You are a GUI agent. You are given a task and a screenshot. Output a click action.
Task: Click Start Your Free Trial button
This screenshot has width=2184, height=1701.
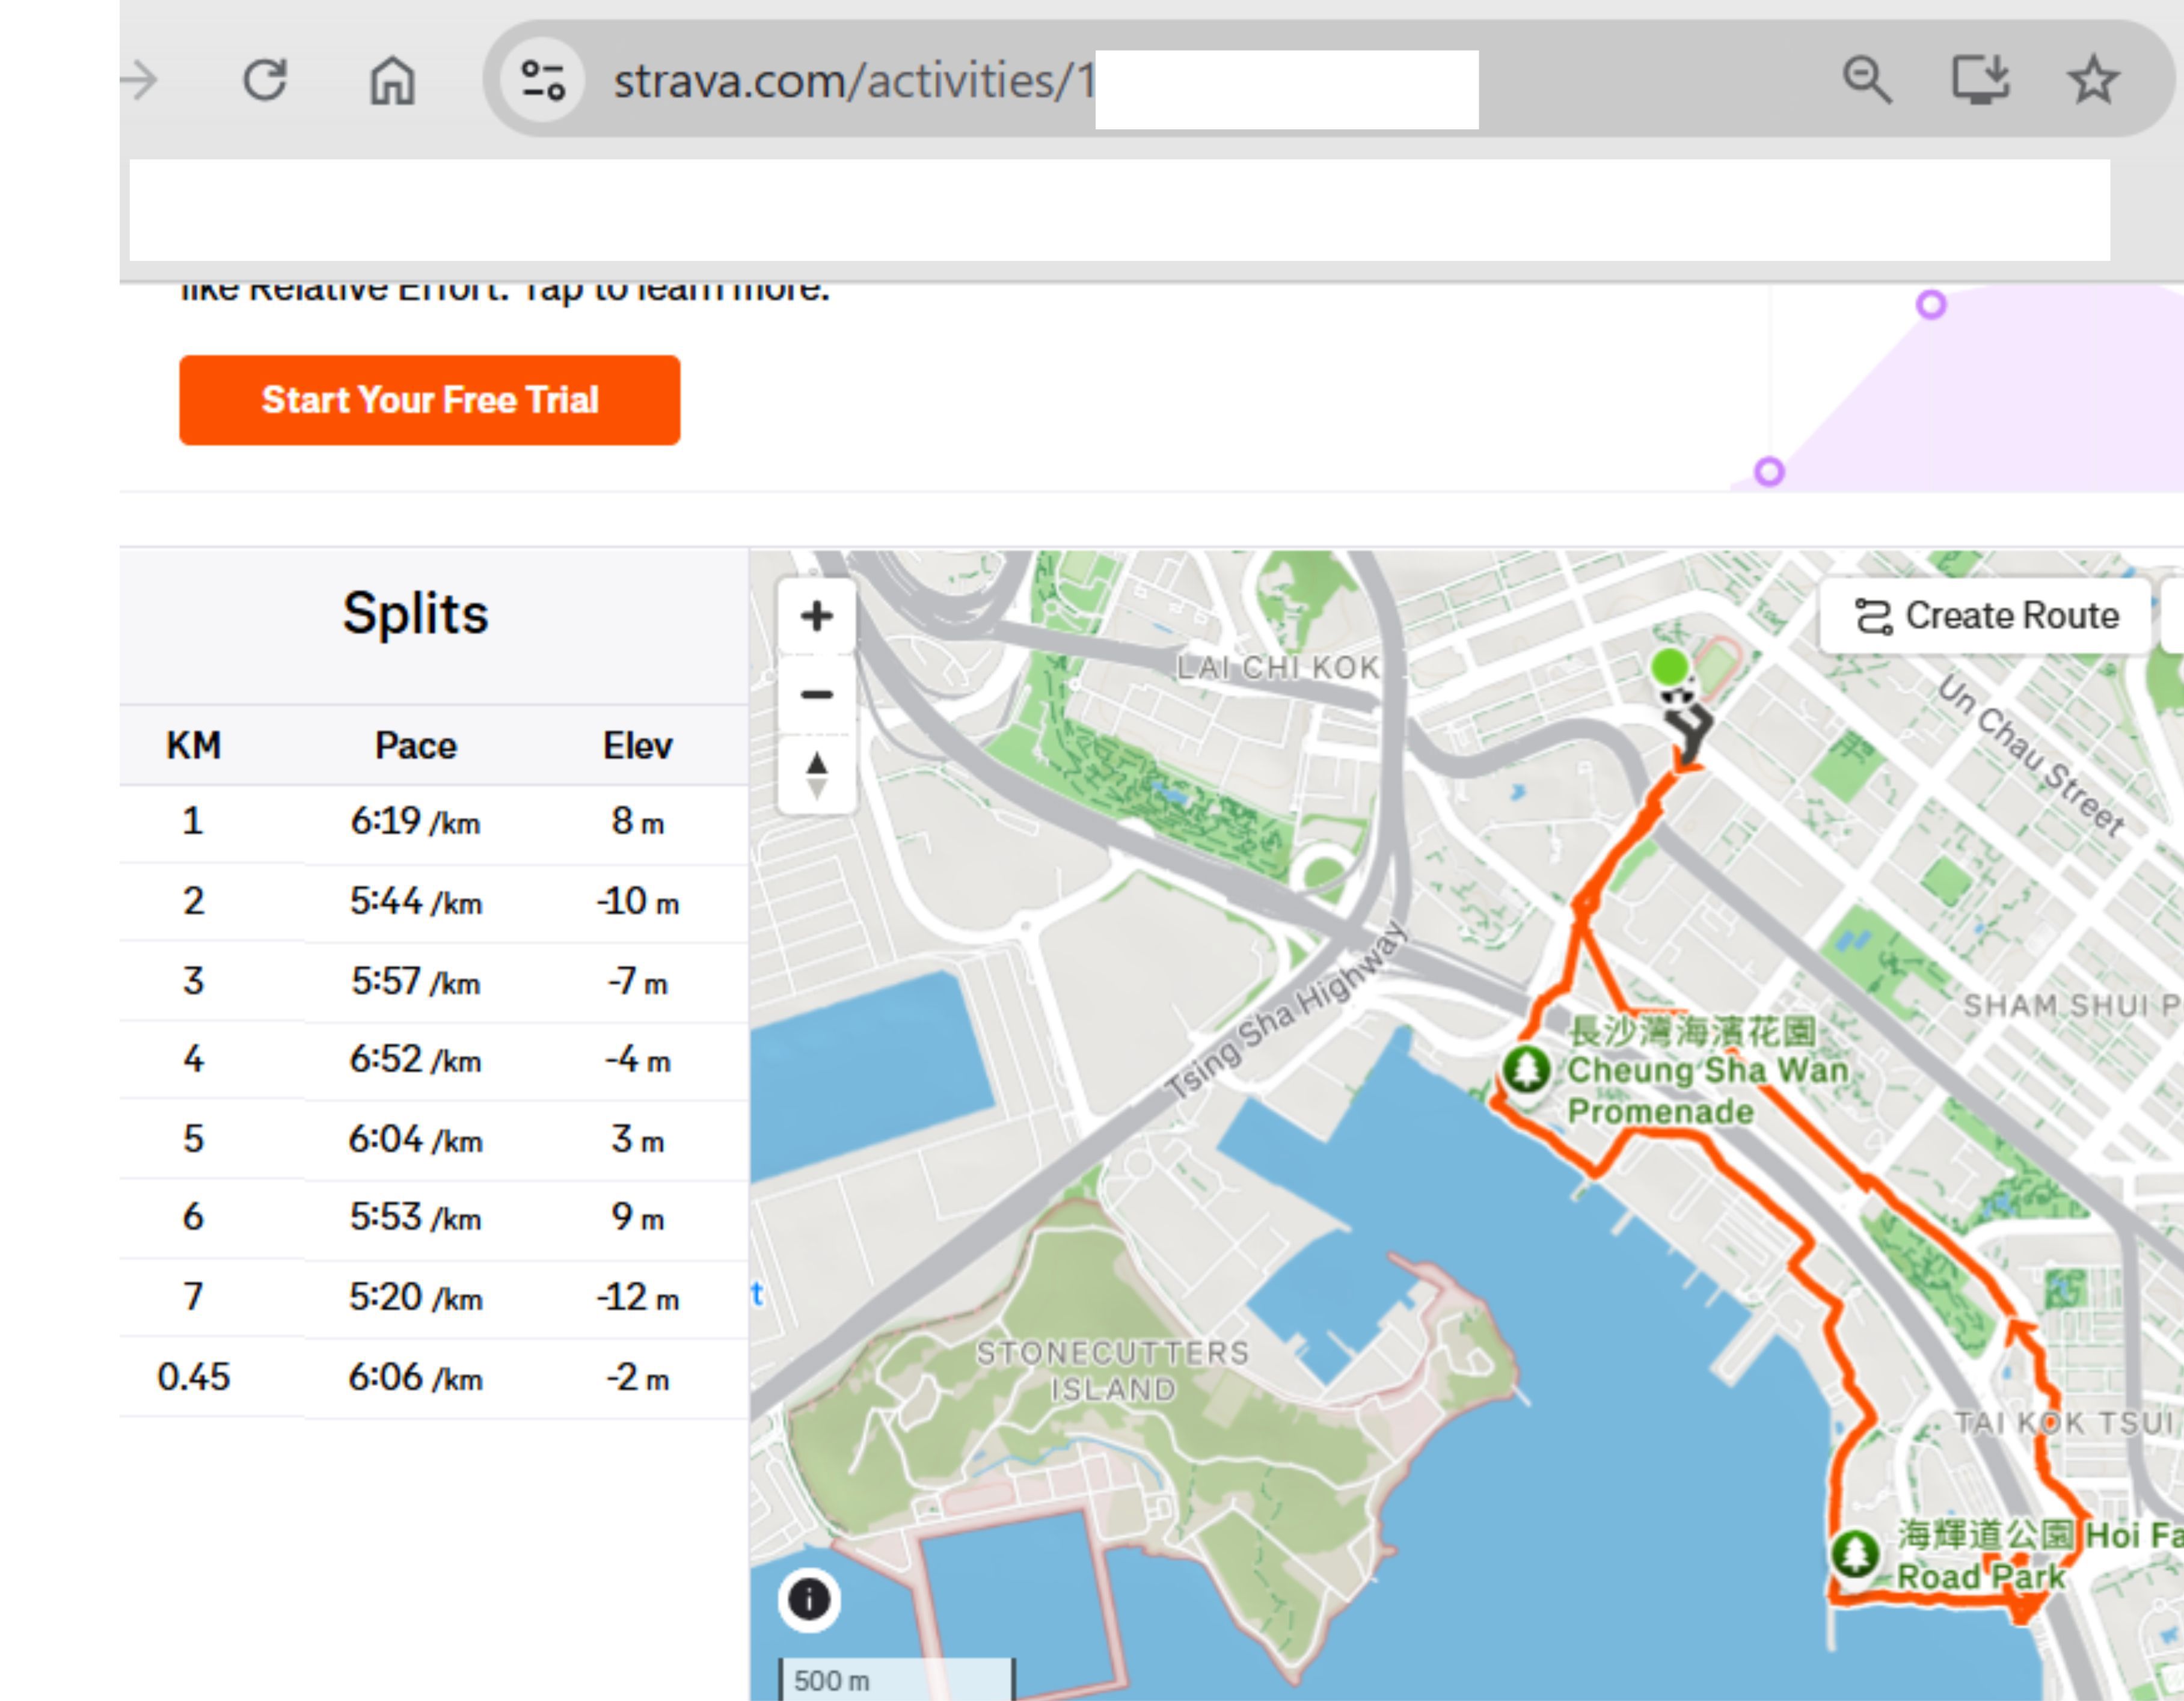(430, 400)
